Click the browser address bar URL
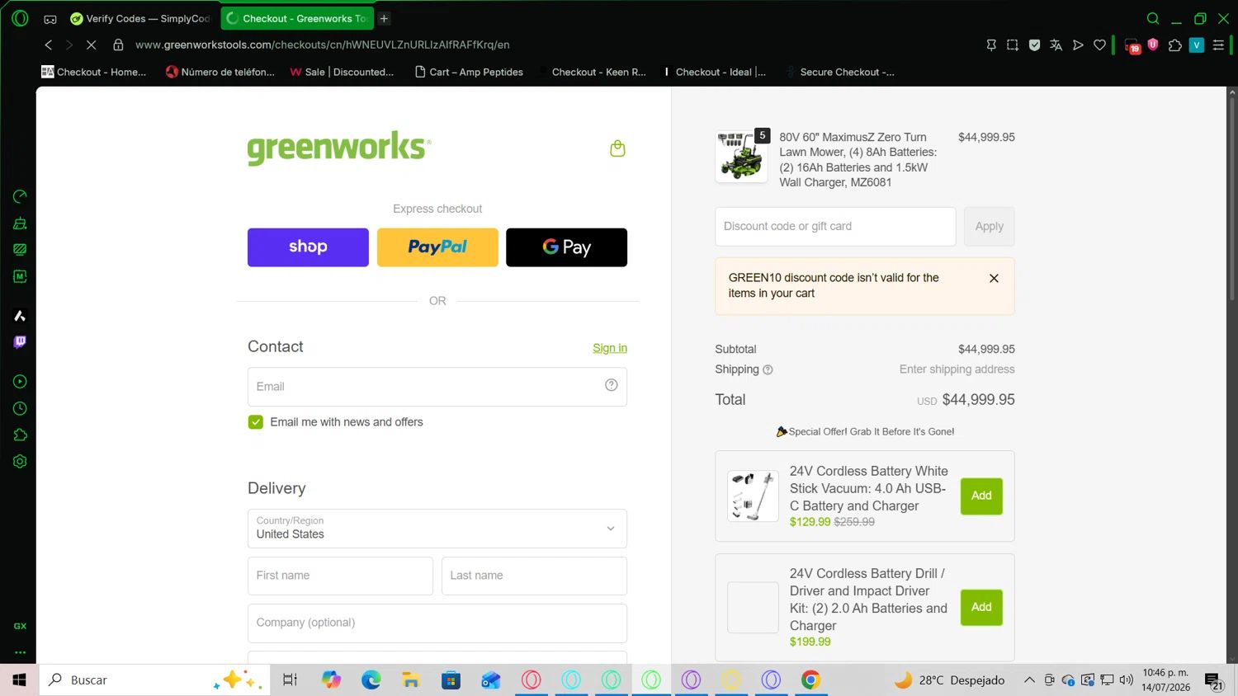 coord(322,45)
